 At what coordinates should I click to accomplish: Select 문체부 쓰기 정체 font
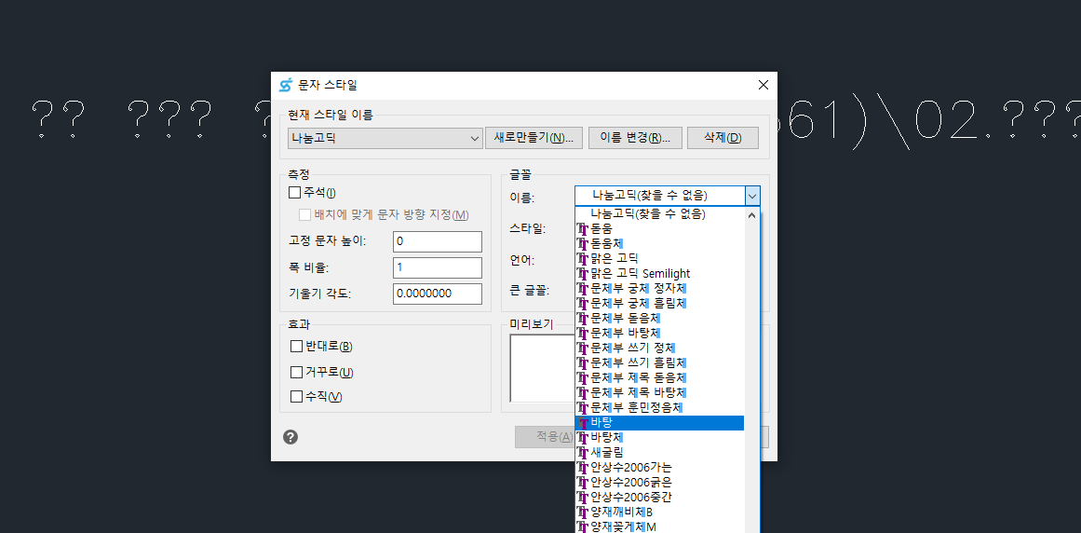point(660,348)
